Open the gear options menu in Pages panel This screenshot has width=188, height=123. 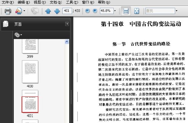coord(18,35)
